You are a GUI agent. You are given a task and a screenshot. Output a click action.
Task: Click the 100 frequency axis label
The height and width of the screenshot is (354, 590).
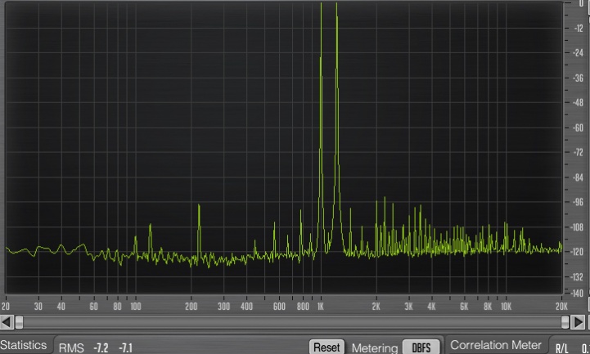point(136,307)
